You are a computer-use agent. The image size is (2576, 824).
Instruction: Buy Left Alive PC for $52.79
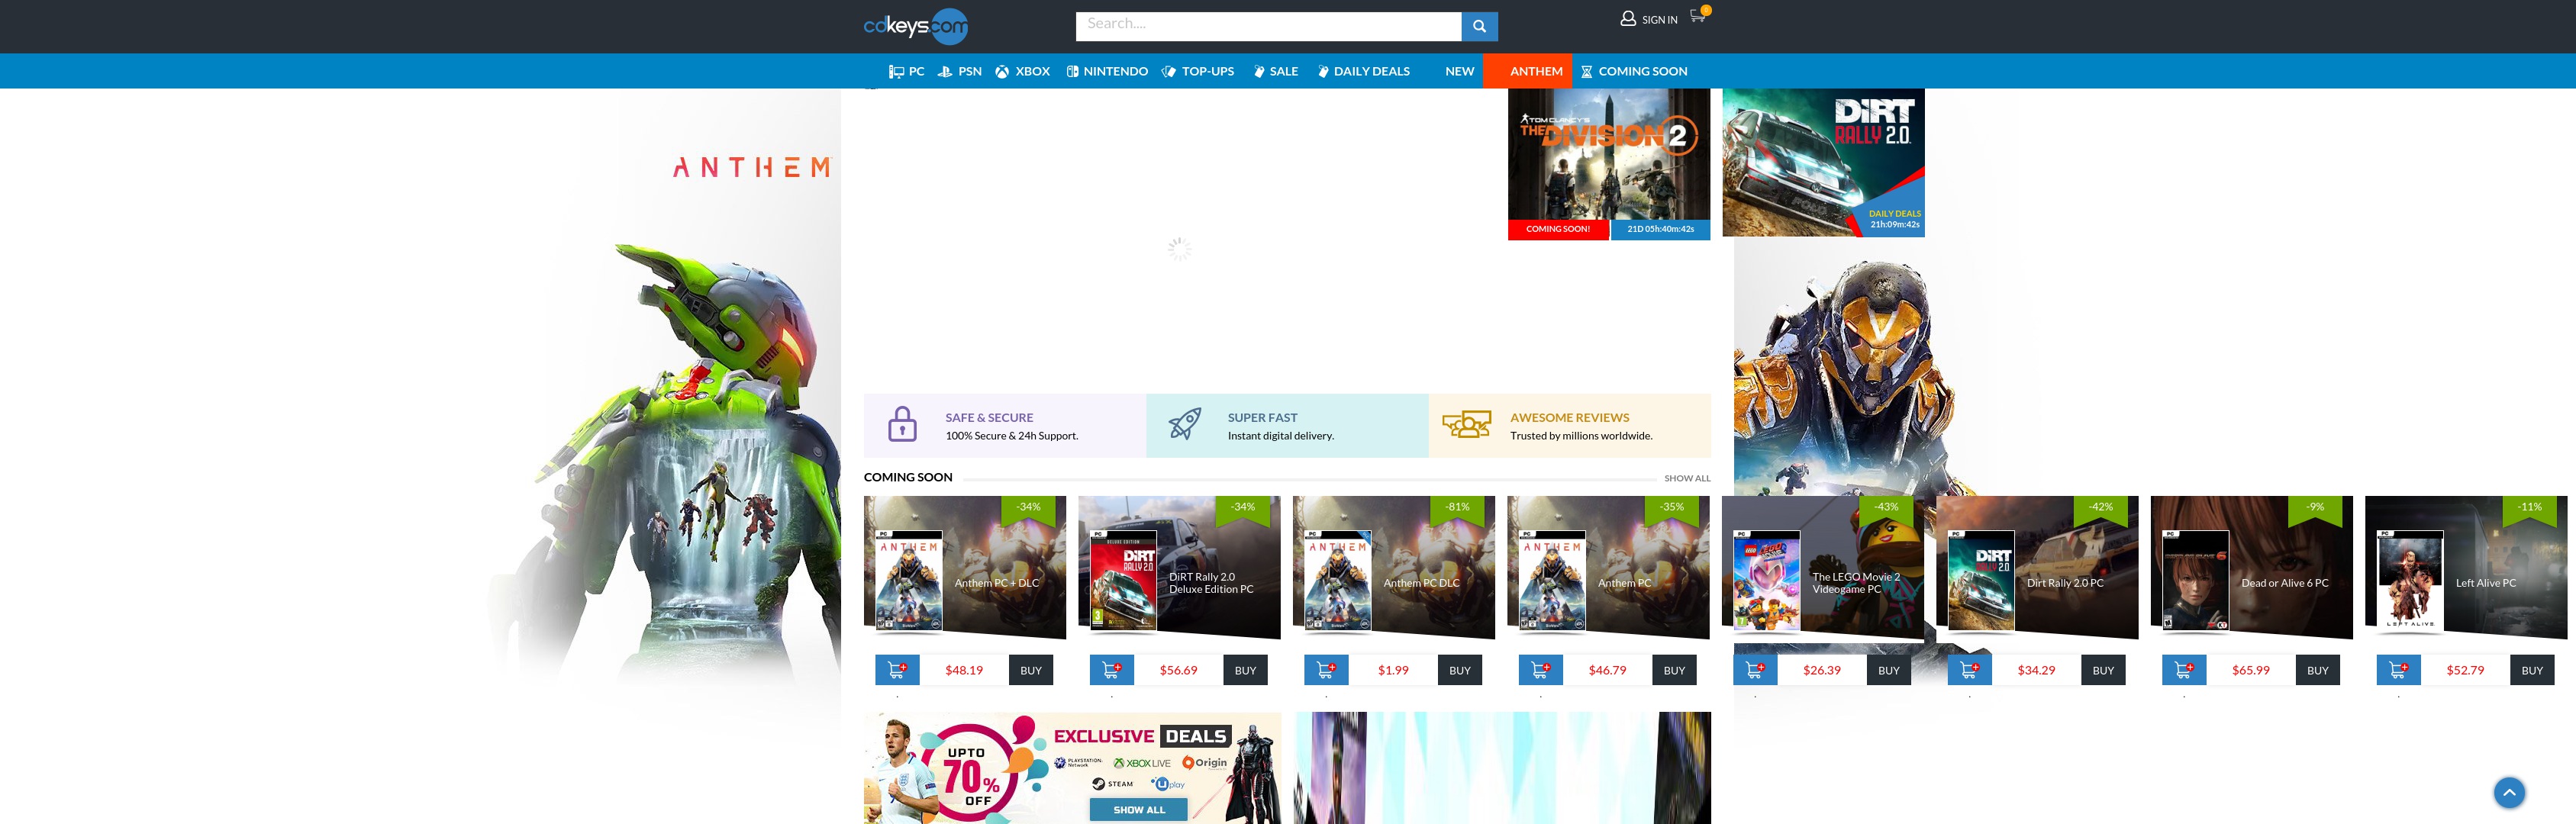pyautogui.click(x=2532, y=670)
